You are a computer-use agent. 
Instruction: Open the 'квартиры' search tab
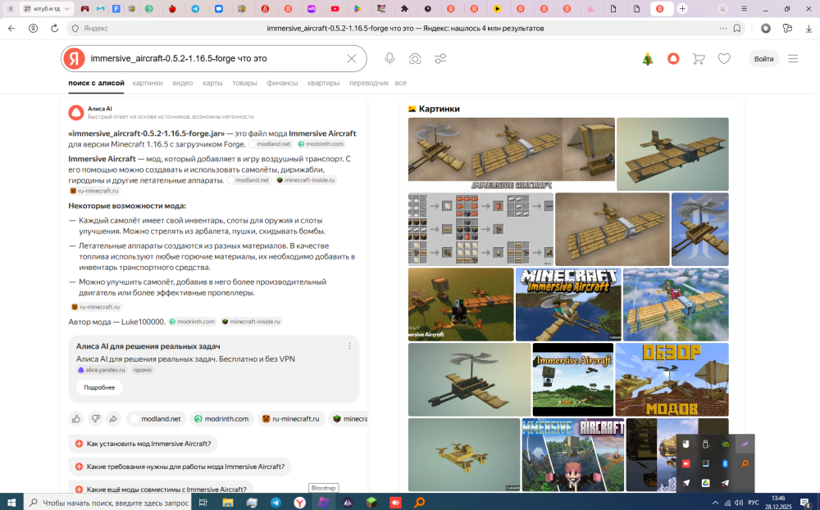point(323,83)
